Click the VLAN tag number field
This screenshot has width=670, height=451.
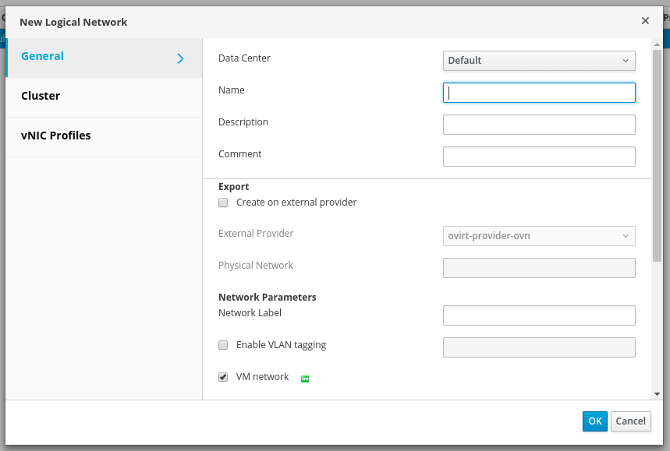[539, 347]
